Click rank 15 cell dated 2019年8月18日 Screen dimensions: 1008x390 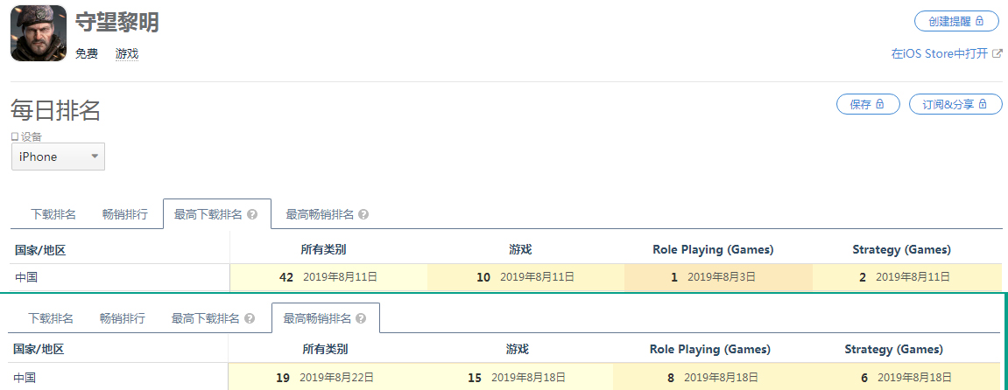click(517, 378)
